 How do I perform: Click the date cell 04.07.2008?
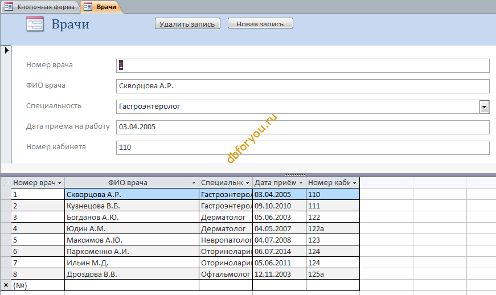[x=279, y=240]
